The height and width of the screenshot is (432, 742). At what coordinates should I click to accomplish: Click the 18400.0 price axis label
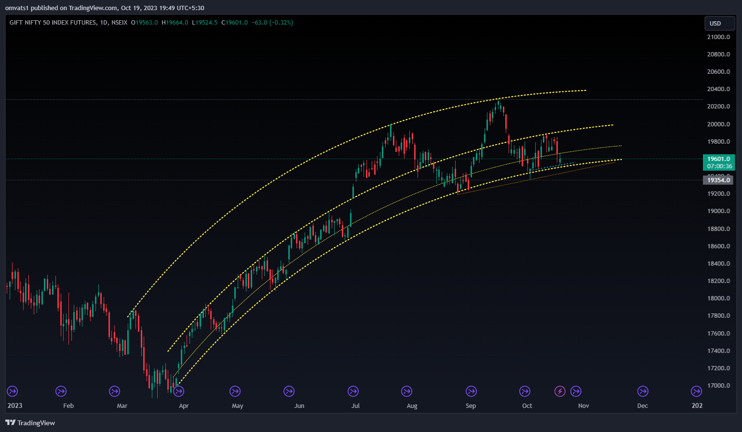718,264
